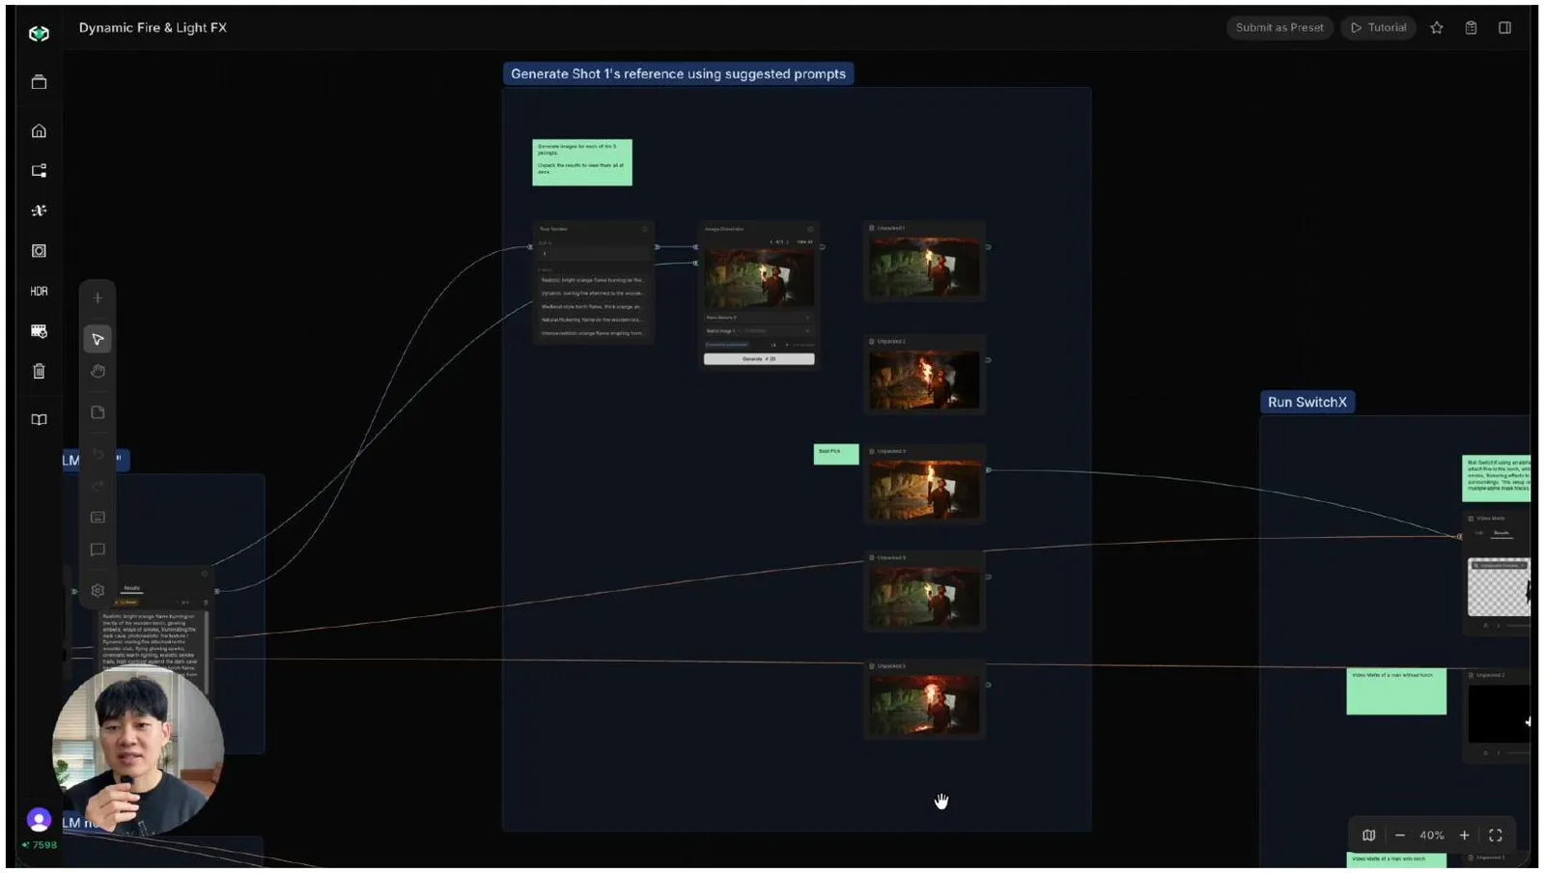1545x873 pixels.
Task: Select the hand pan tool
Action: [x=98, y=371]
